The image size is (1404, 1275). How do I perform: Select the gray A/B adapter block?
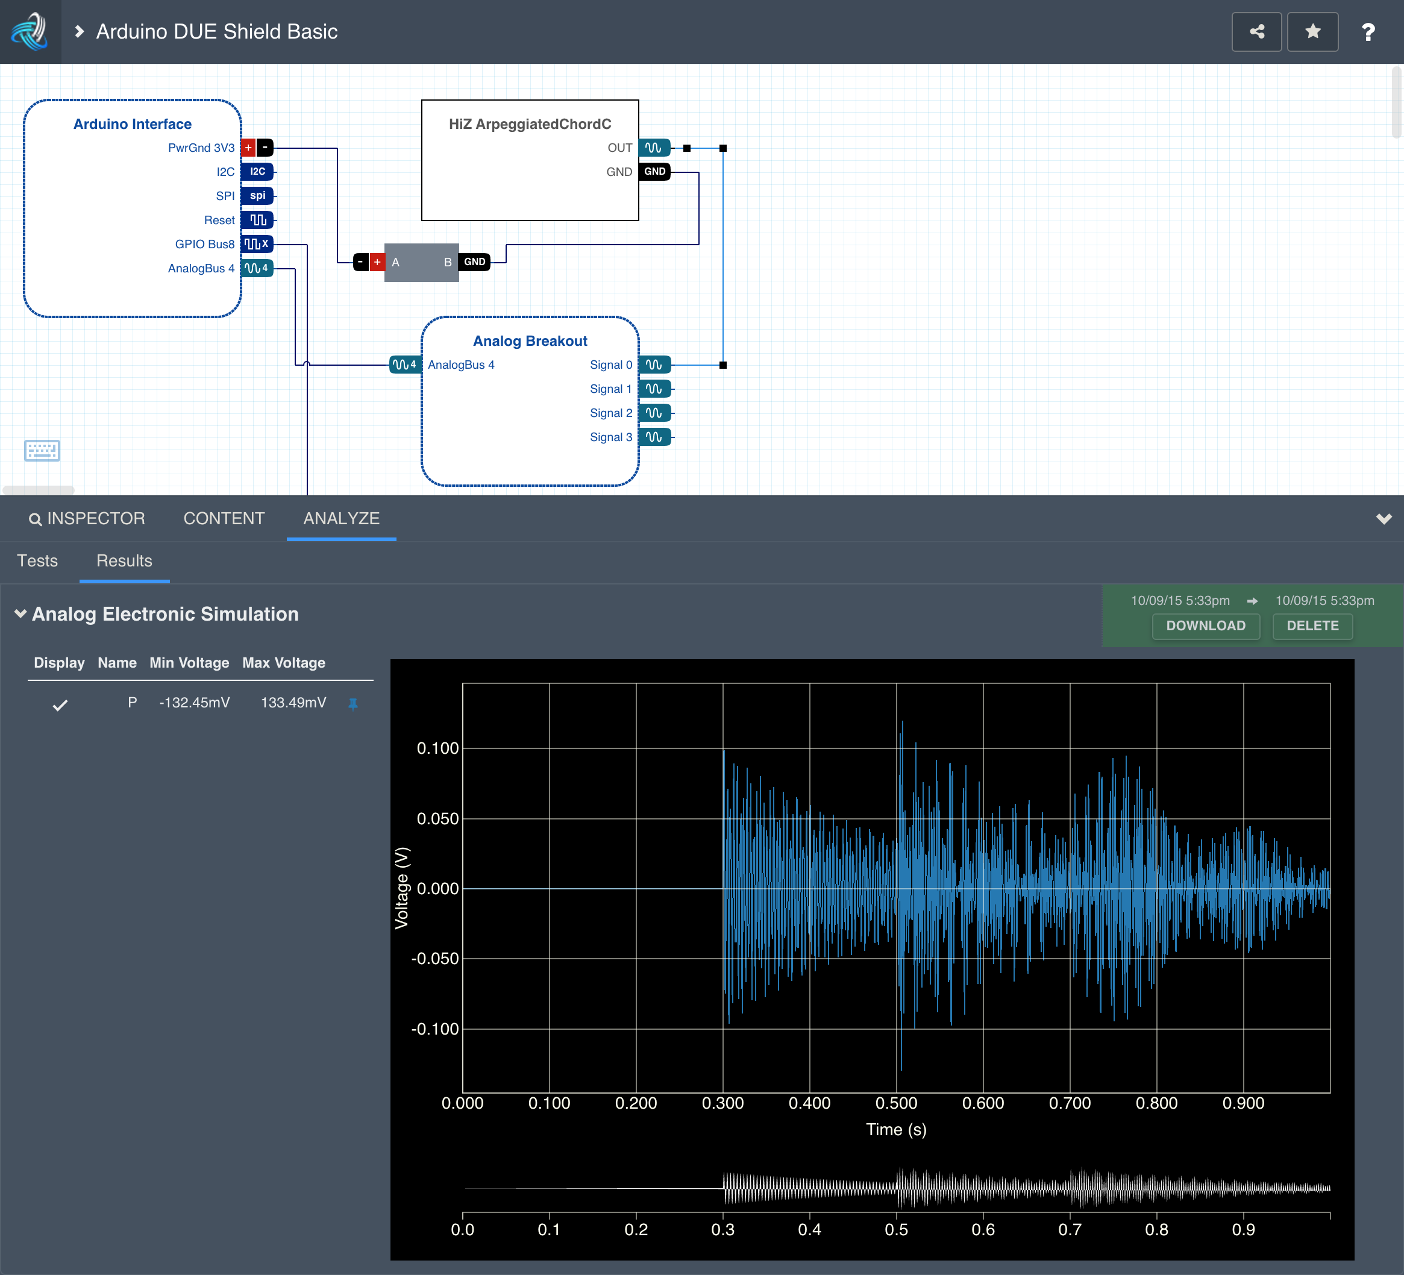421,263
